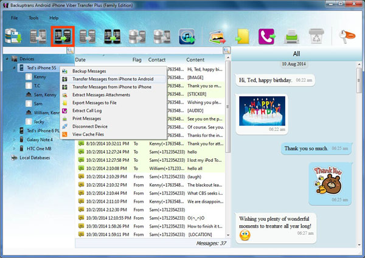Choose Transfer Messages from iPhone to iPhone
This screenshot has width=365, height=258.
(113, 87)
